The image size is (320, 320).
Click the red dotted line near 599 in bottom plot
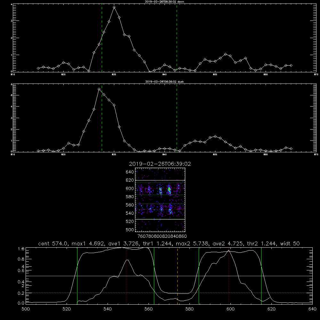(228, 276)
